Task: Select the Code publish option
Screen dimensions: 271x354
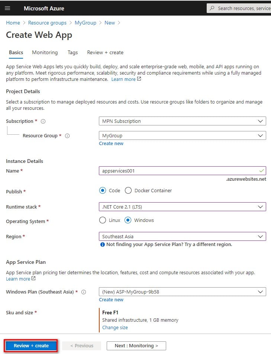Action: point(103,191)
